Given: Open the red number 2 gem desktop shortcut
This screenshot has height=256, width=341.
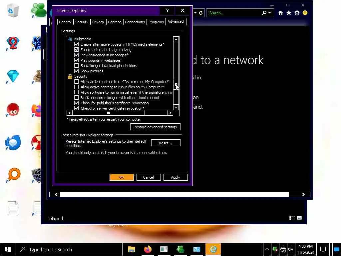Looking at the screenshot, I should coord(13,43).
